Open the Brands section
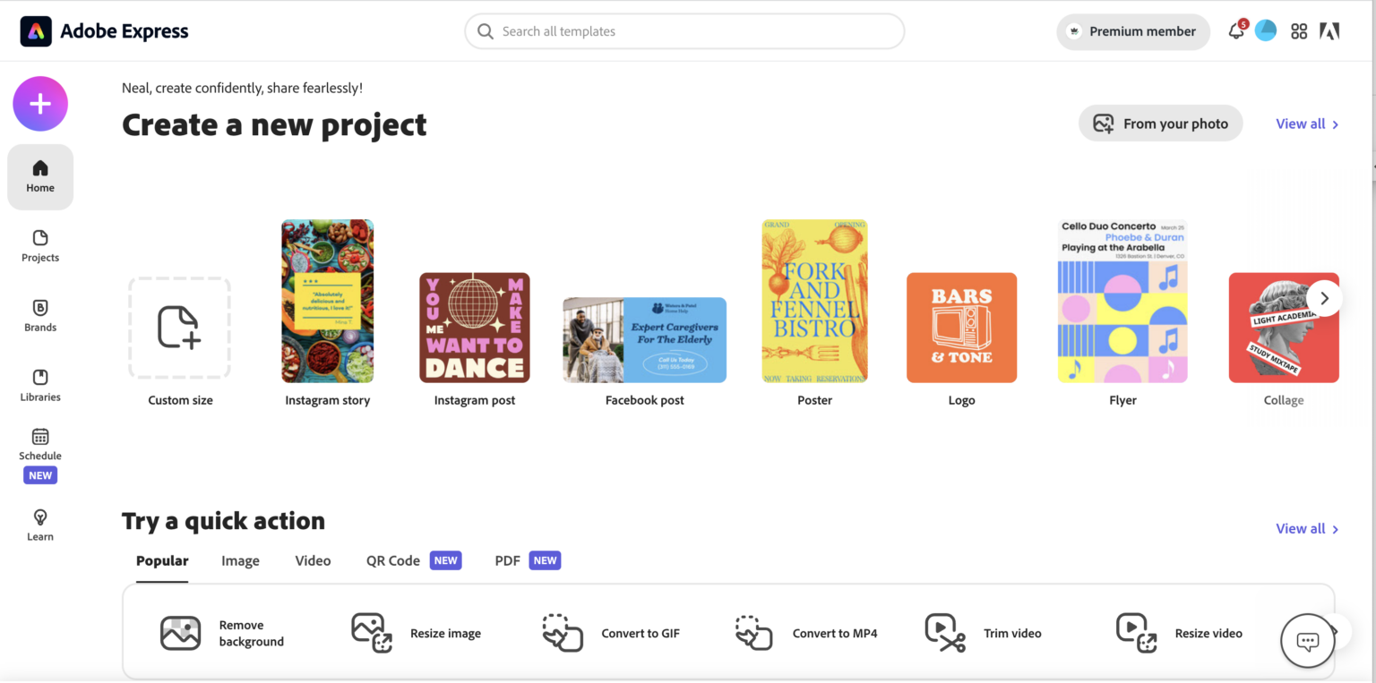1376x683 pixels. pos(39,315)
